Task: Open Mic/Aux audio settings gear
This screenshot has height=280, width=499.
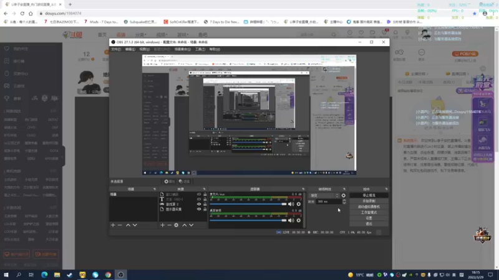Action: pyautogui.click(x=299, y=204)
